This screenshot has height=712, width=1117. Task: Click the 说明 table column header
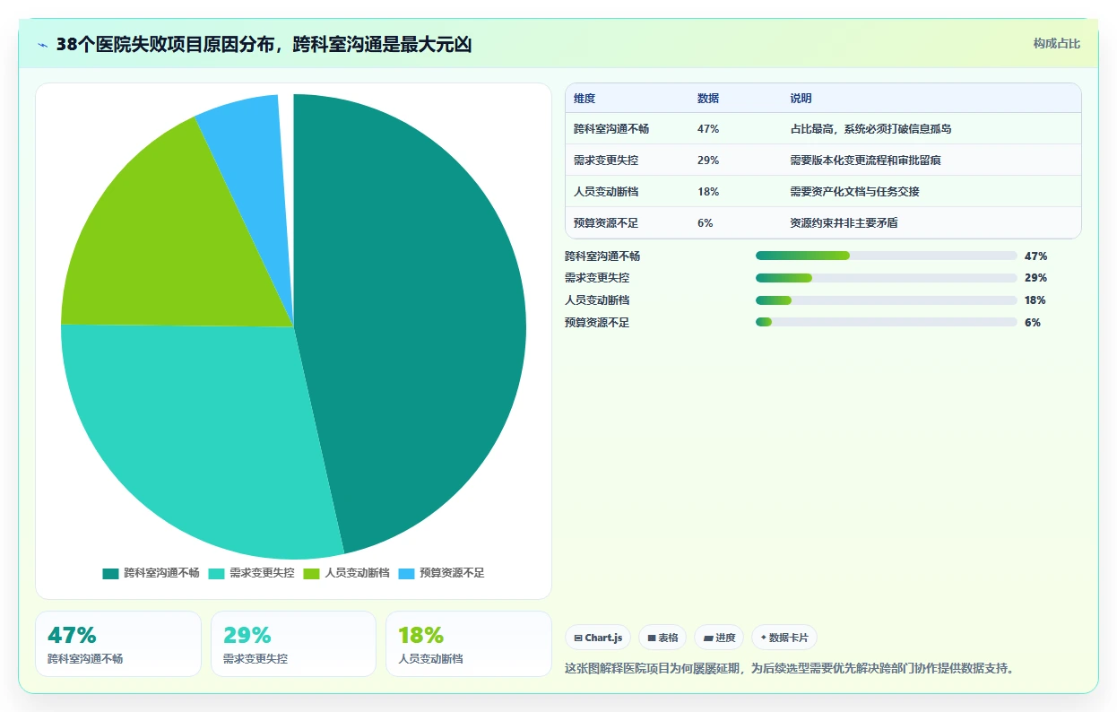801,99
